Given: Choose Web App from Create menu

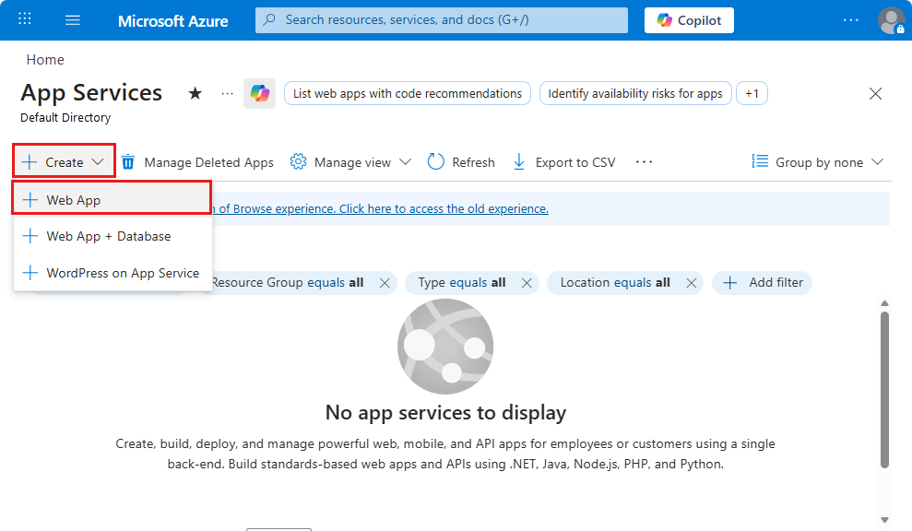Looking at the screenshot, I should pos(112,199).
